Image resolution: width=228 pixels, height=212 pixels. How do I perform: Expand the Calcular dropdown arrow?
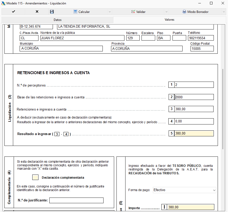[x=110, y=12]
